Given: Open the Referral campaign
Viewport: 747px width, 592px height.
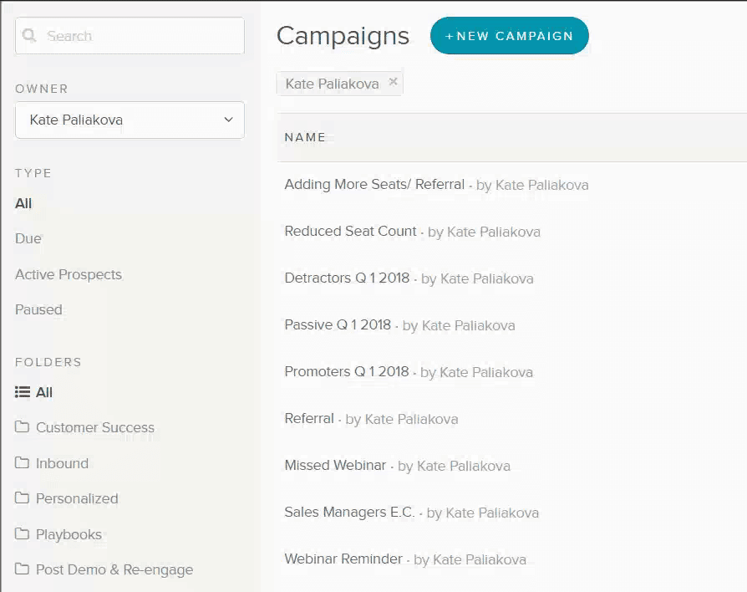Looking at the screenshot, I should click(x=309, y=419).
